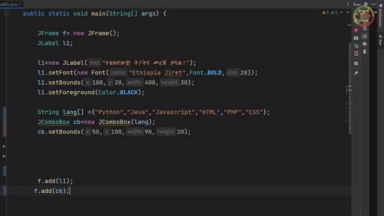Hide the Run panel with dash icon
Viewport: 384px width, 216px height.
[x=373, y=4]
